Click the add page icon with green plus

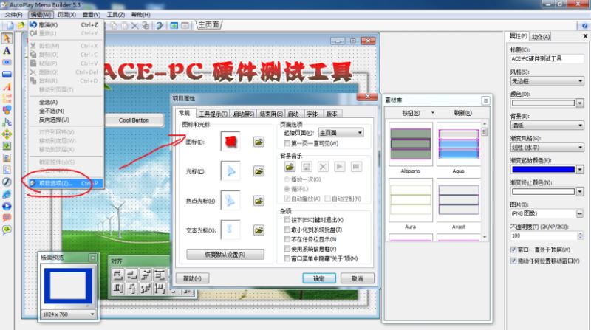click(x=174, y=26)
